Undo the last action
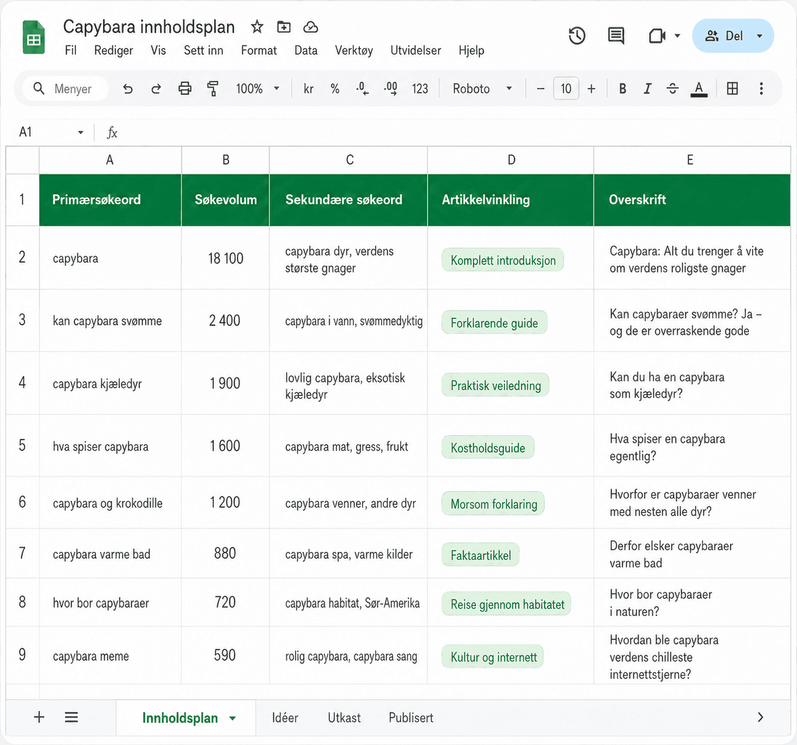 [x=128, y=89]
